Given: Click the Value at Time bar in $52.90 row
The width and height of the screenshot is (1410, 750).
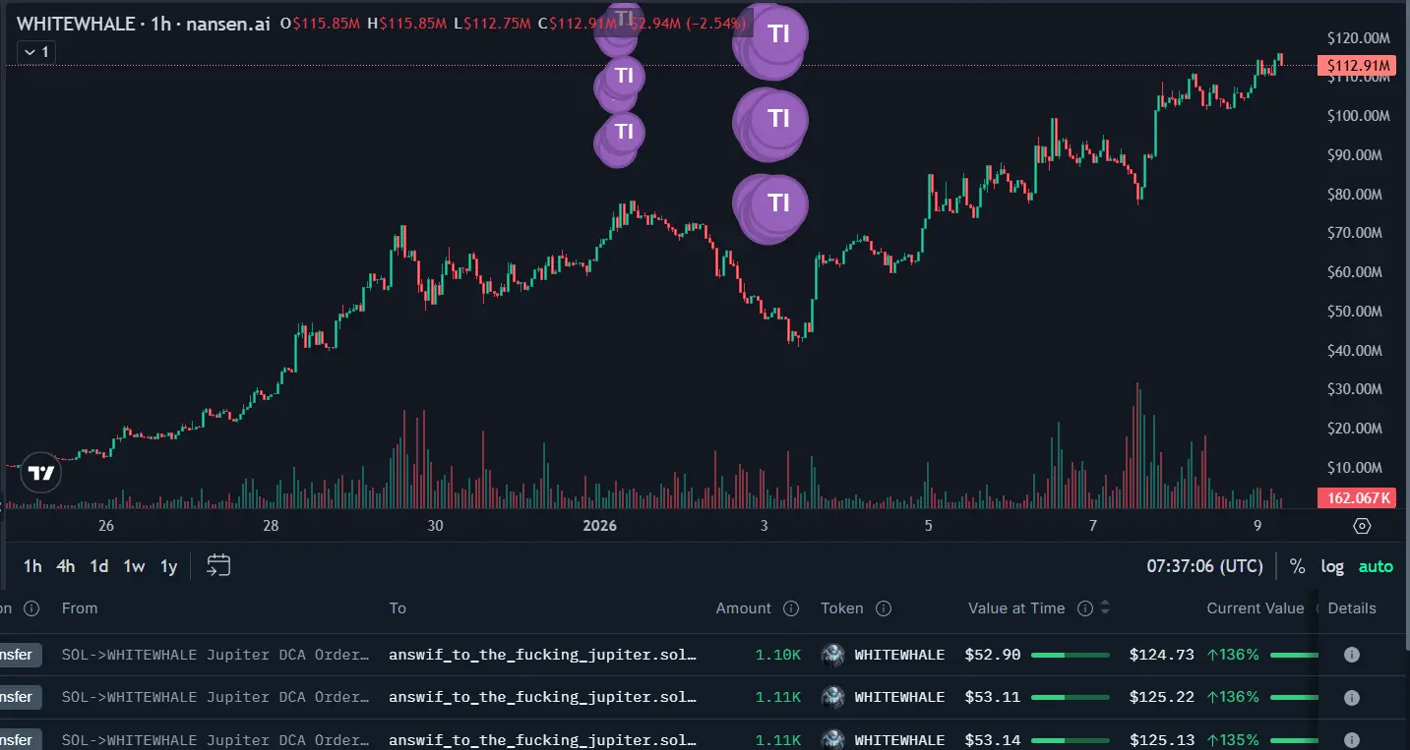Looking at the screenshot, I should [x=1070, y=655].
